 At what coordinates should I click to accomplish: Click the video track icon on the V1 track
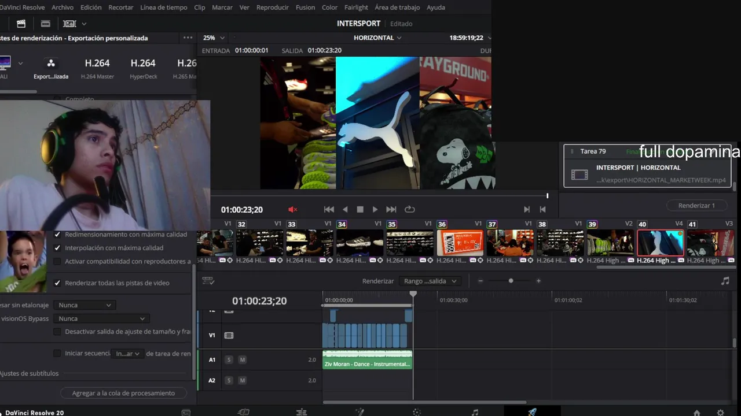tap(229, 335)
